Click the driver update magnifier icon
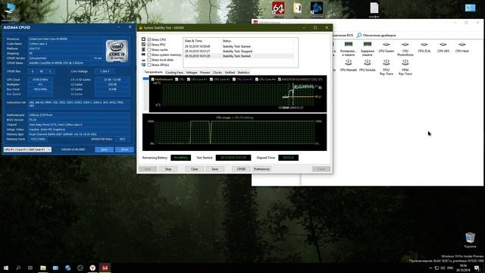 [x=359, y=36]
